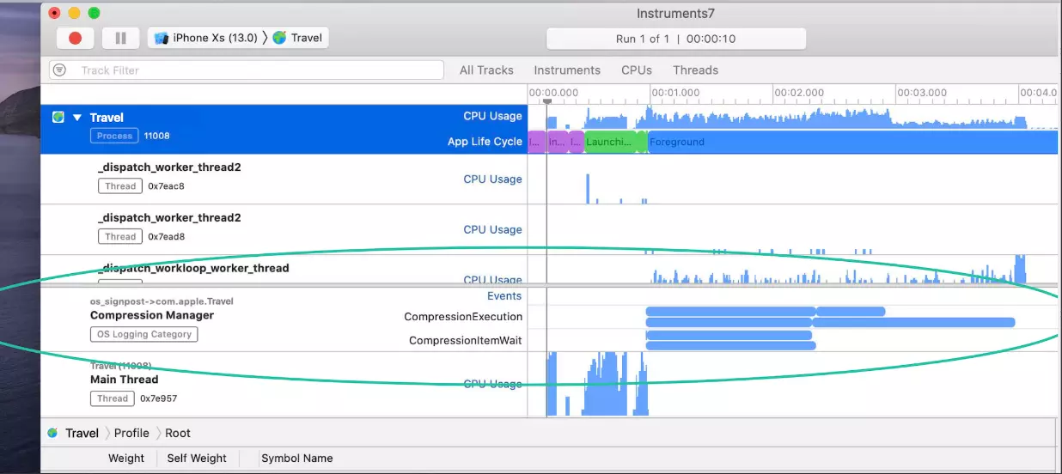Open the iPhone Xs (13.0) device selector
The width and height of the screenshot is (1062, 474).
206,38
